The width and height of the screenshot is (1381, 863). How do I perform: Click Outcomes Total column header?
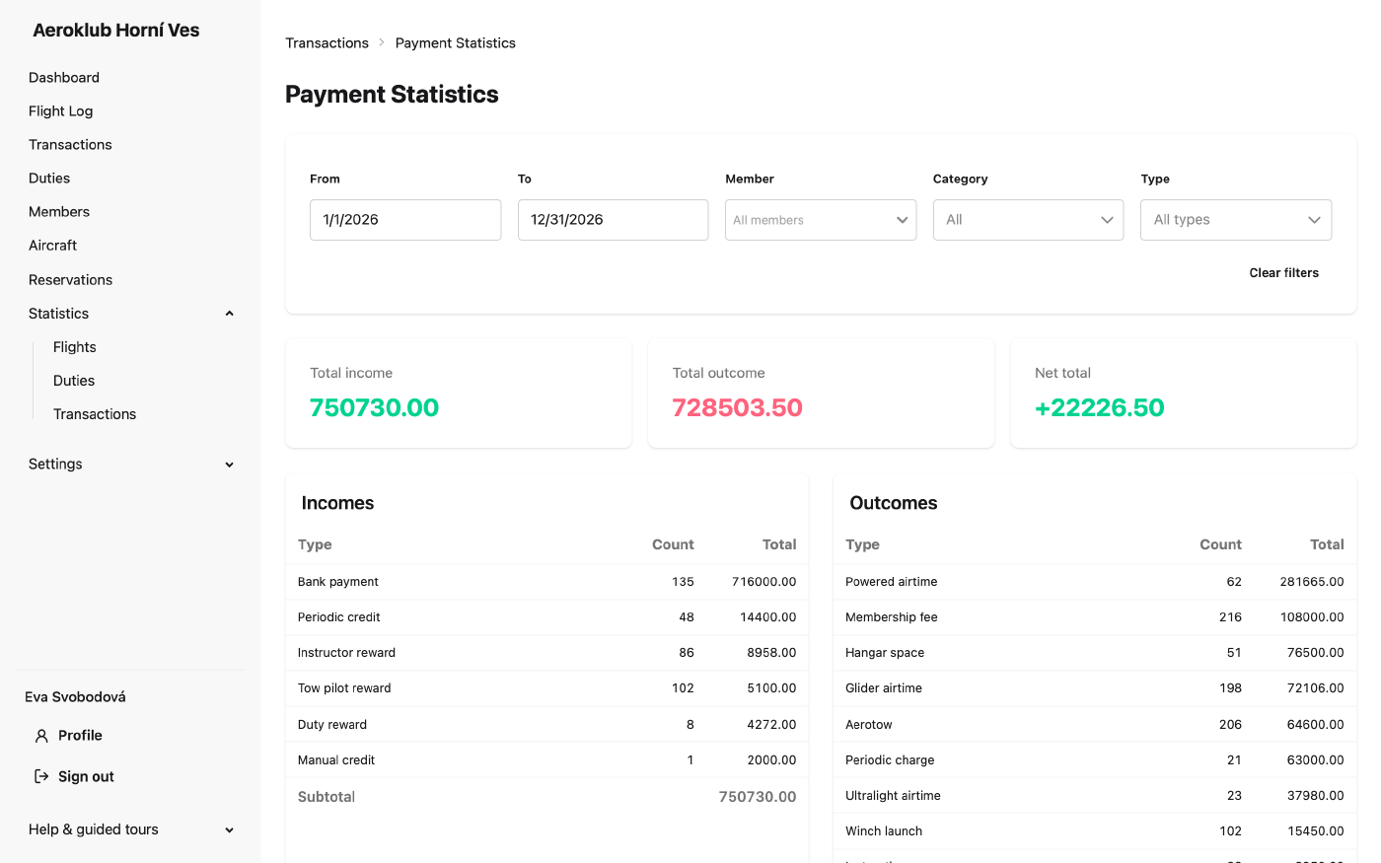coord(1327,544)
